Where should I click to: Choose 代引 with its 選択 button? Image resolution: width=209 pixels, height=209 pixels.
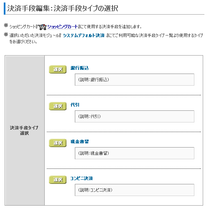tap(58, 106)
